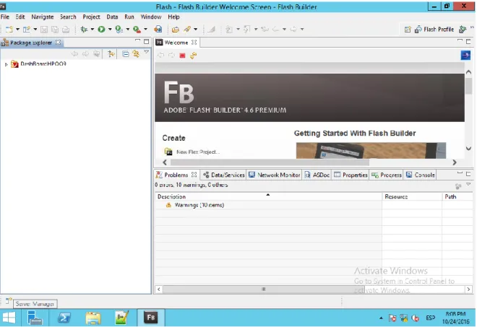Open the Windows Start button
The width and height of the screenshot is (477, 327).
point(9,318)
